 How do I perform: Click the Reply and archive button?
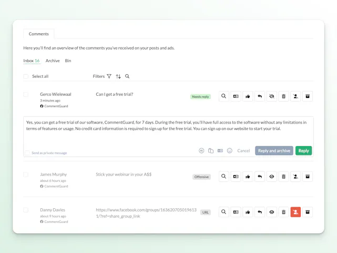pos(274,150)
